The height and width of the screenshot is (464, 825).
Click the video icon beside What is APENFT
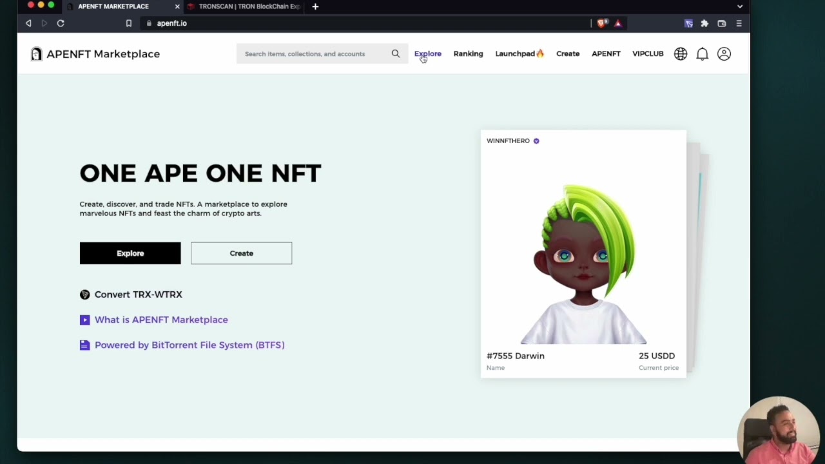tap(84, 320)
